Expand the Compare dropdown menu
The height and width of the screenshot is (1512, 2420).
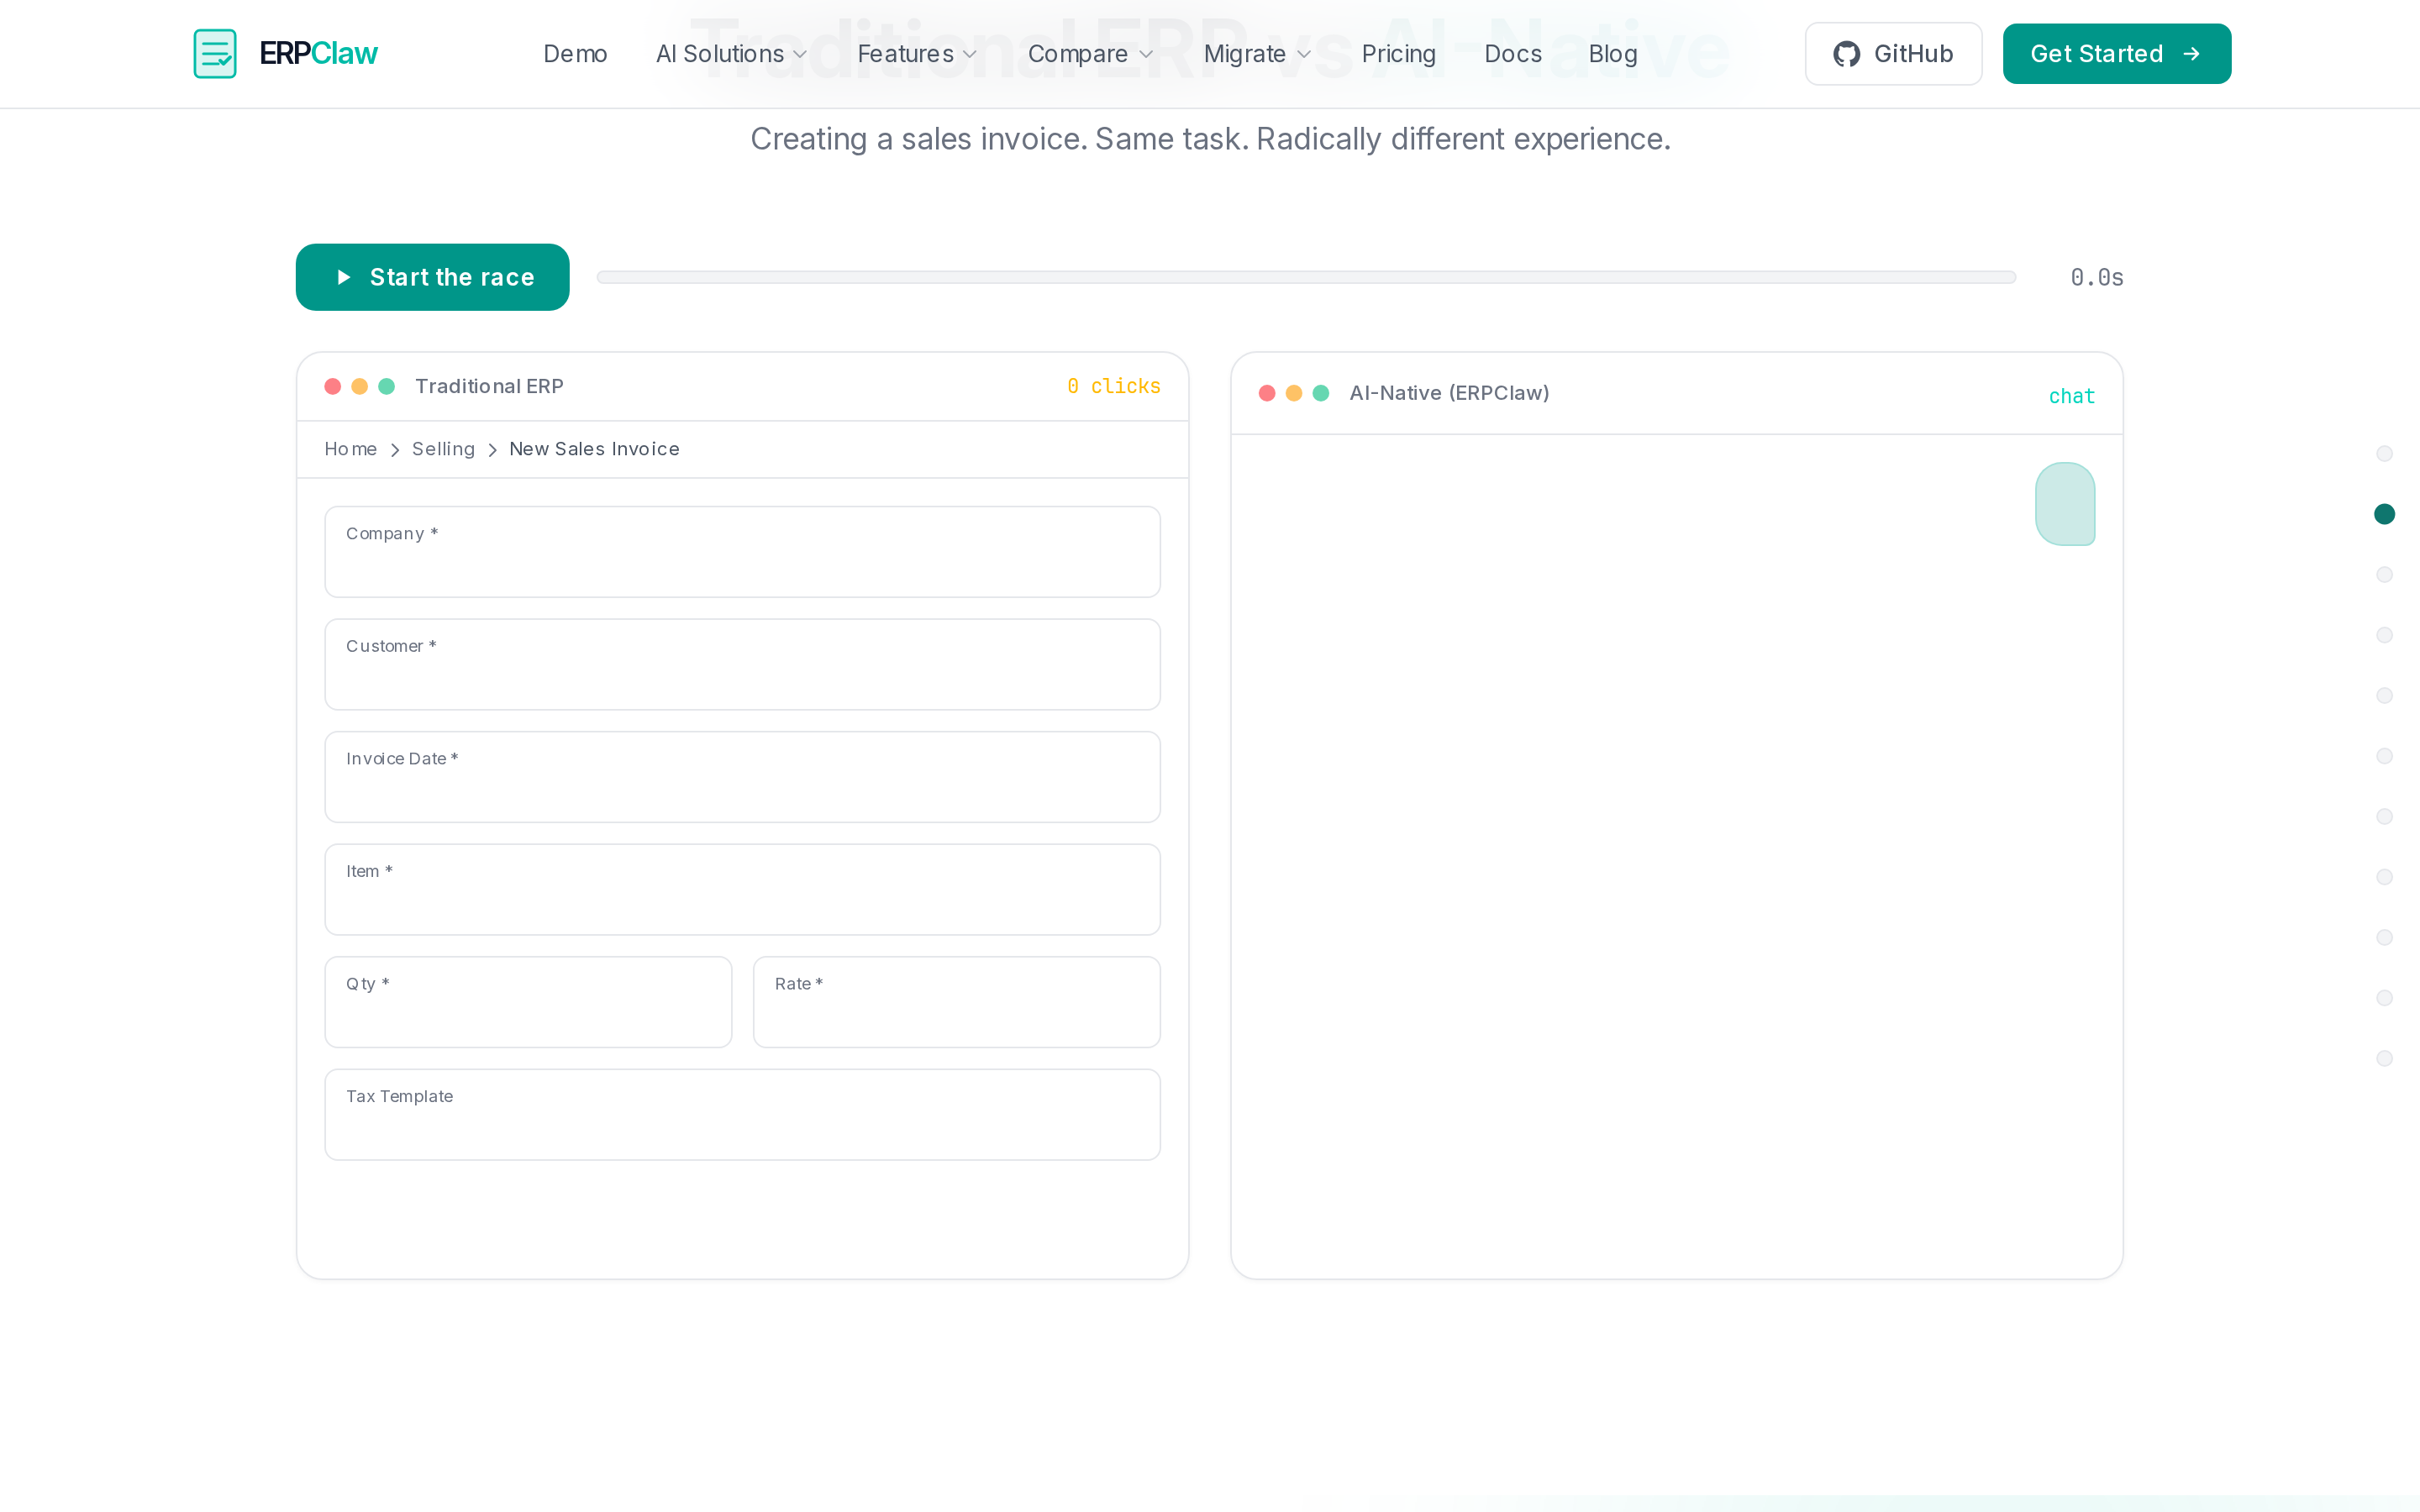pos(1090,54)
